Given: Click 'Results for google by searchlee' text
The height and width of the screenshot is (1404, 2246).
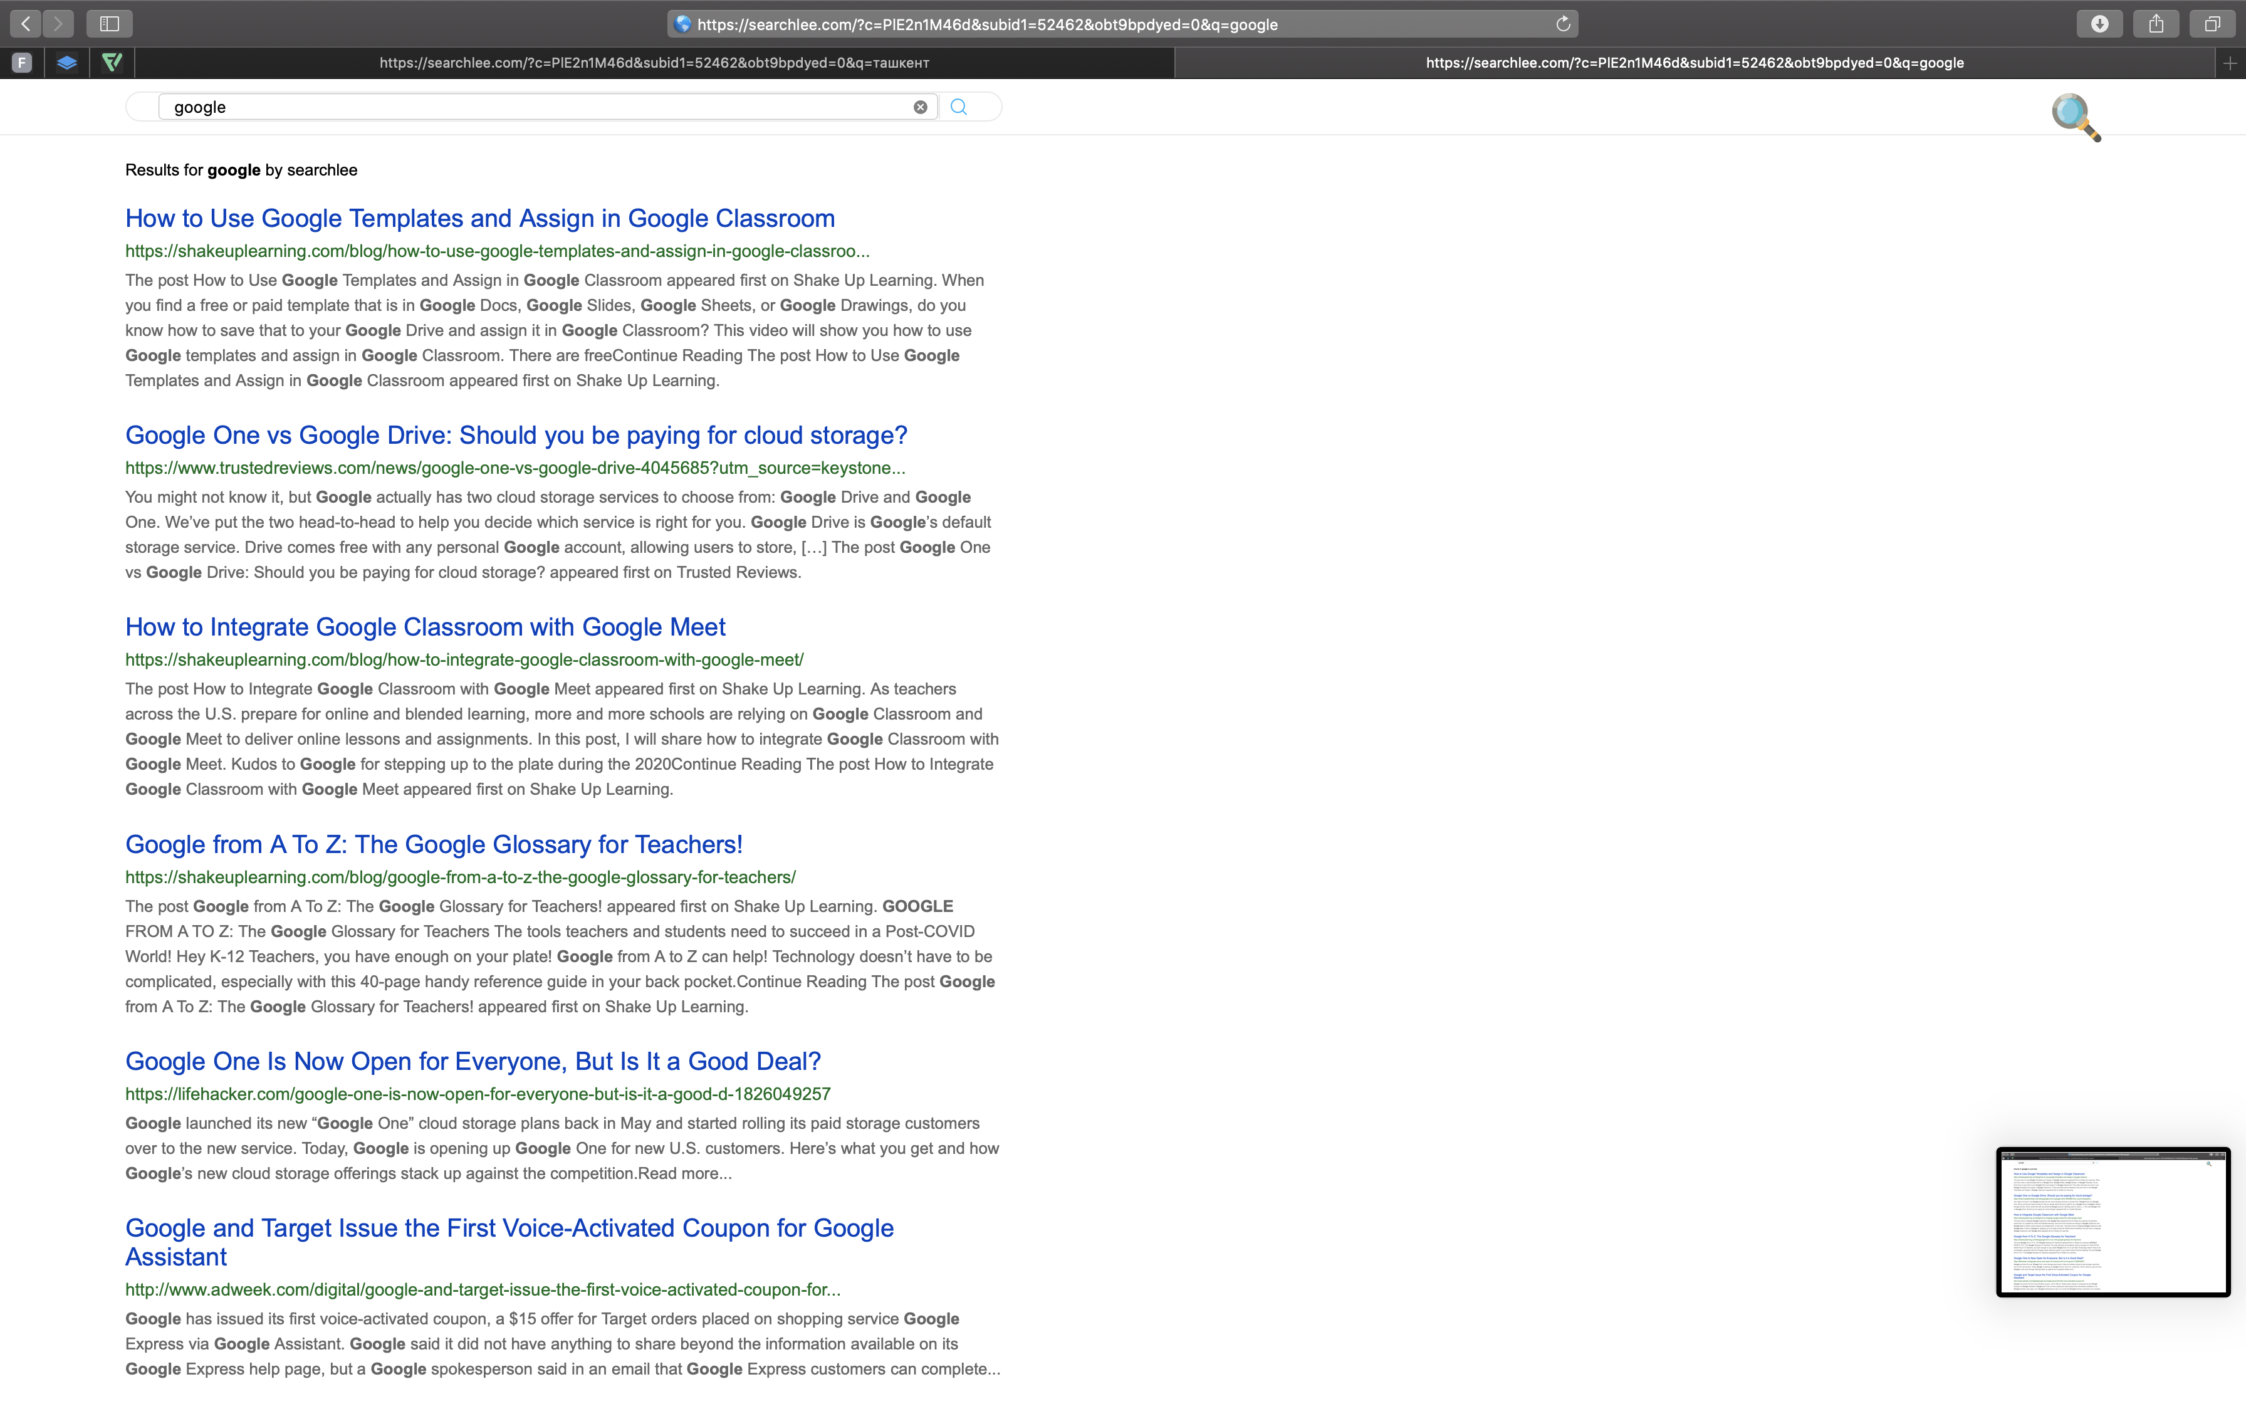Looking at the screenshot, I should coord(241,170).
